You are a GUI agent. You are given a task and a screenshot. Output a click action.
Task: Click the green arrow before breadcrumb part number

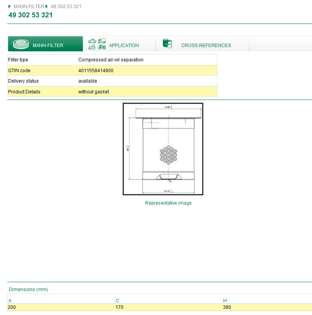point(47,7)
